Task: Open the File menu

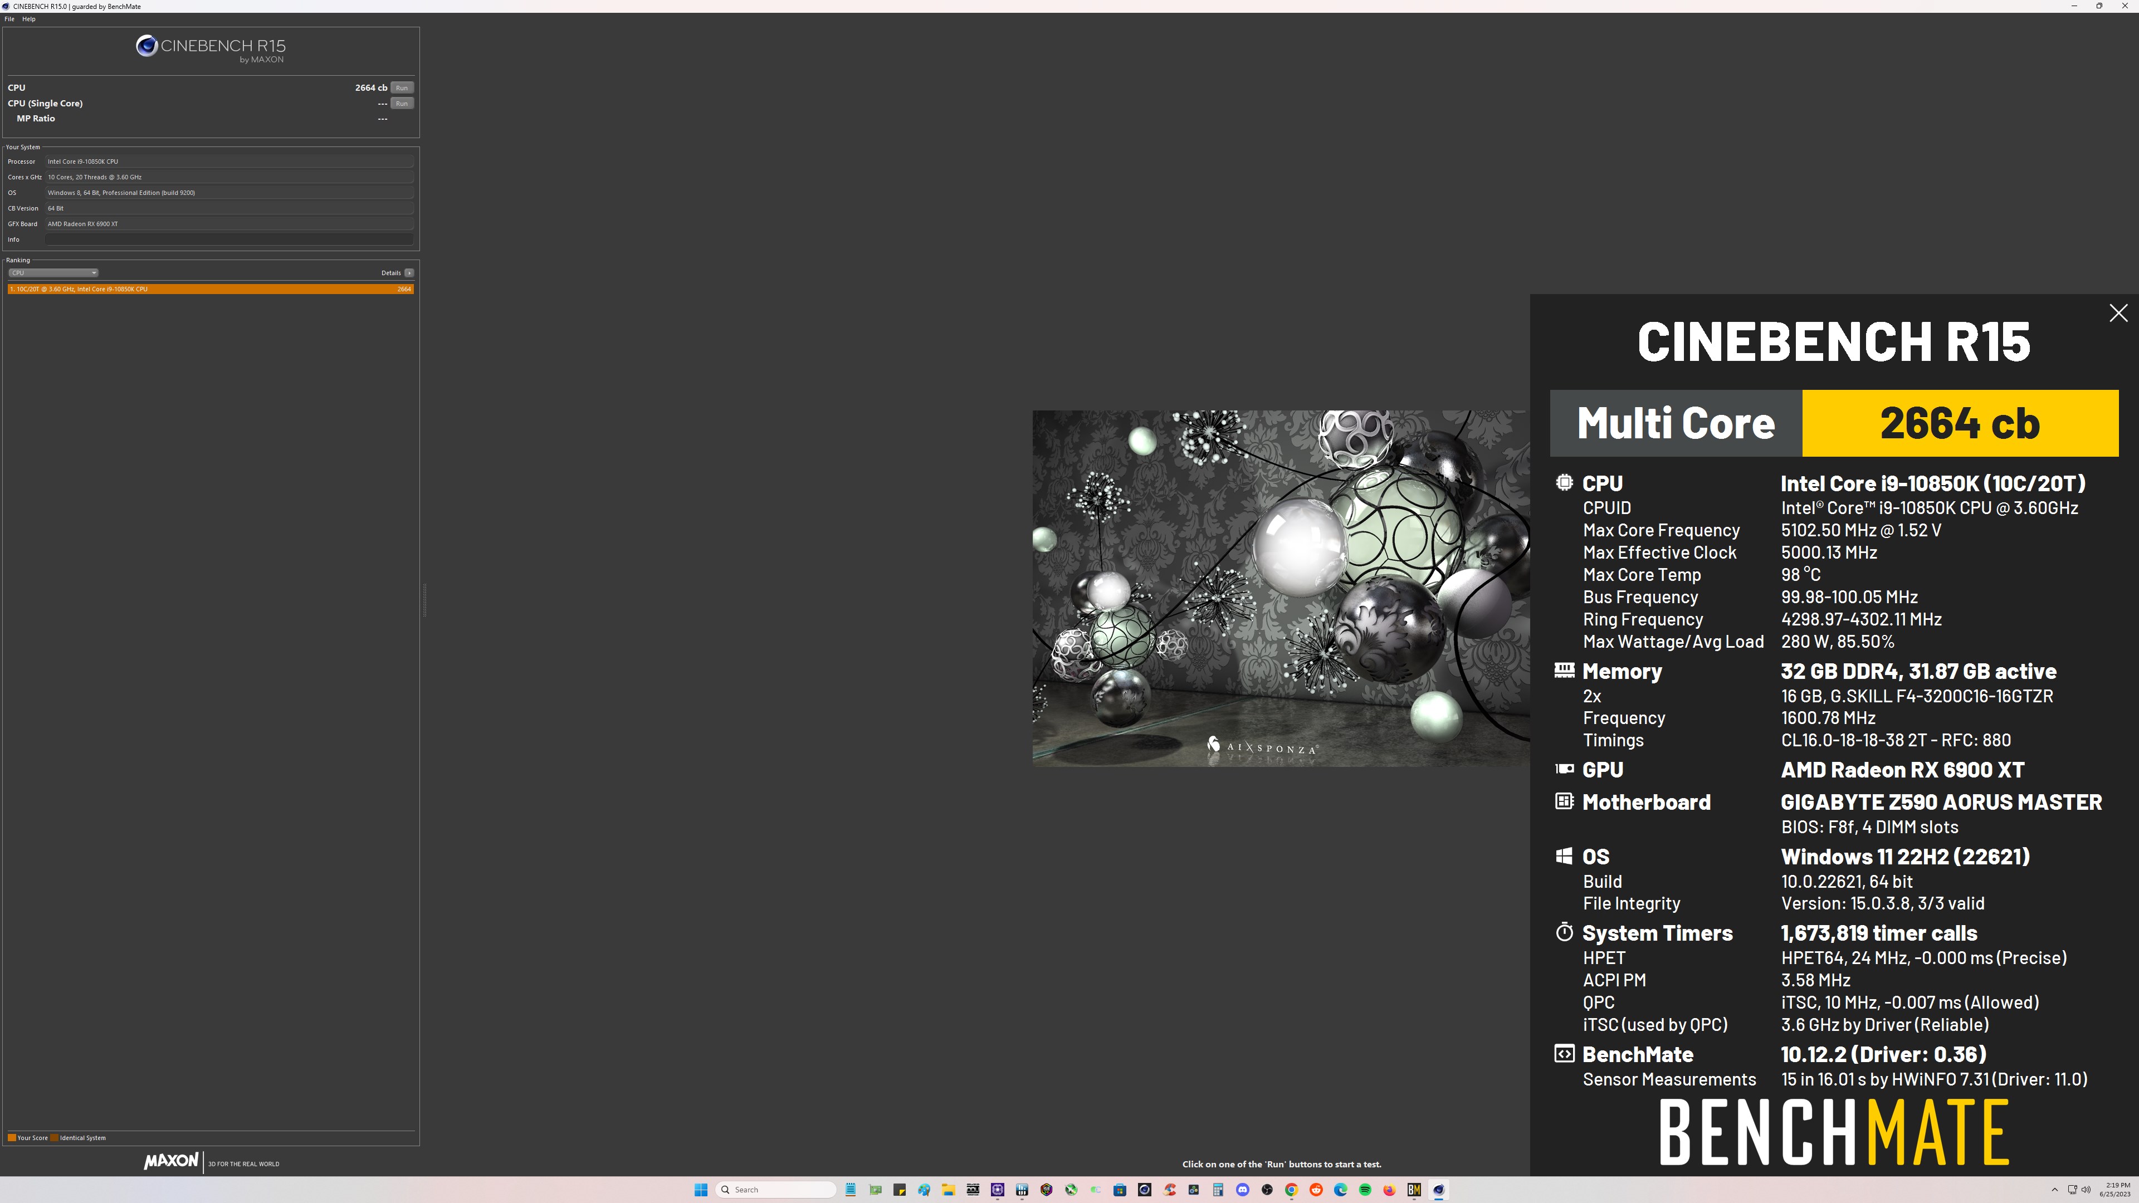Action: coord(9,18)
